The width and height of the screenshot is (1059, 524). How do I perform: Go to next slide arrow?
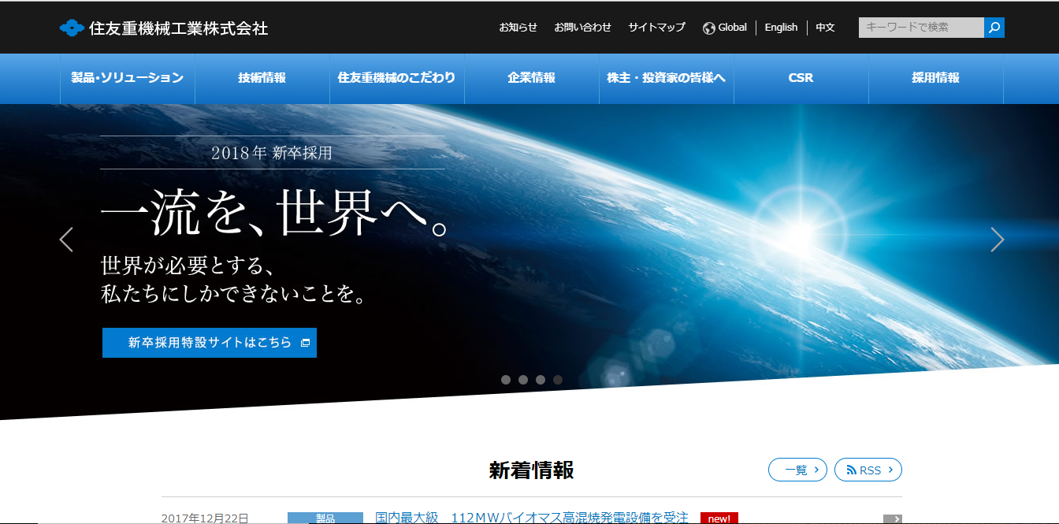(998, 240)
